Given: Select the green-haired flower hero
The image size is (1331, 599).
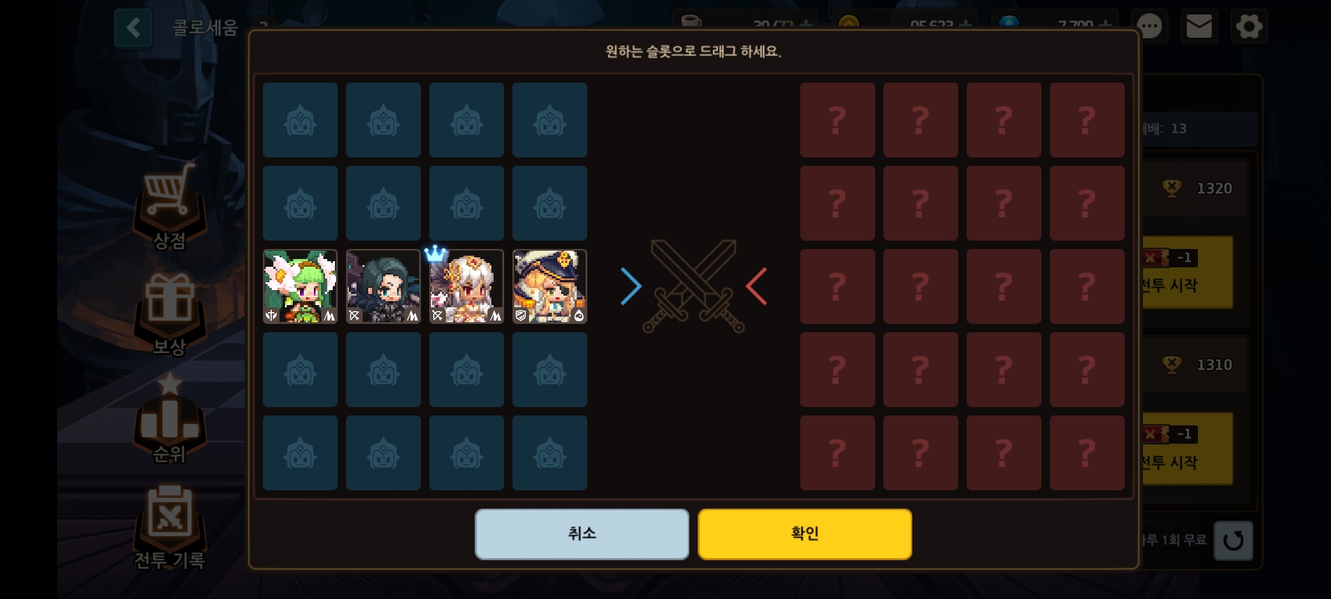Looking at the screenshot, I should 300,286.
